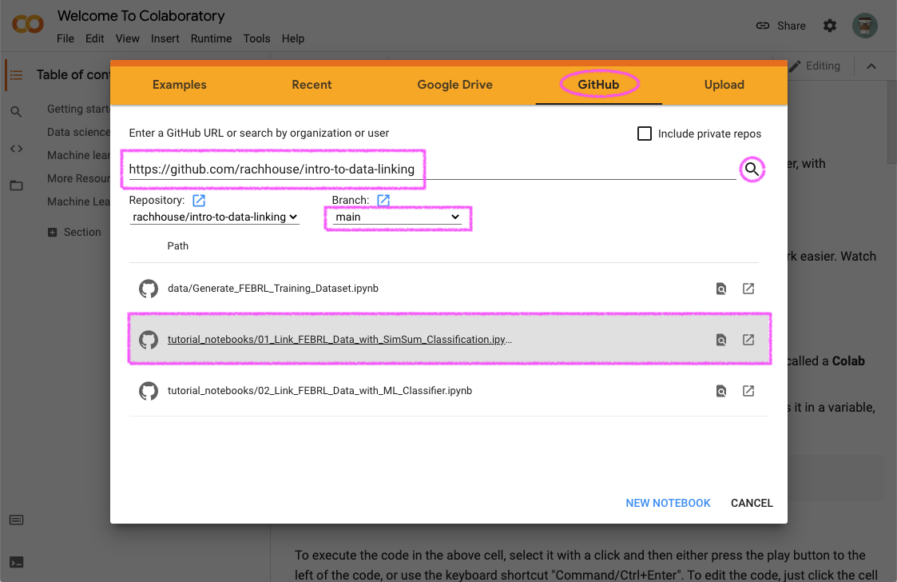
Task: Open Generate_FEBRL_Training_Dataset in new tab
Action: pos(748,289)
